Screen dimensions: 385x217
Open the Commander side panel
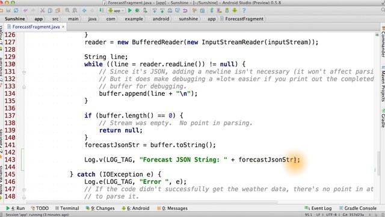tap(383, 42)
